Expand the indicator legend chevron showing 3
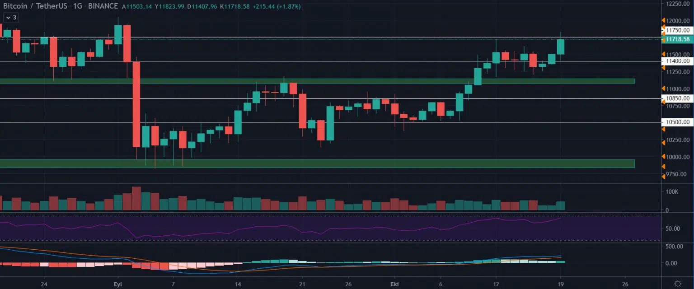This screenshot has width=694, height=289. (x=10, y=18)
